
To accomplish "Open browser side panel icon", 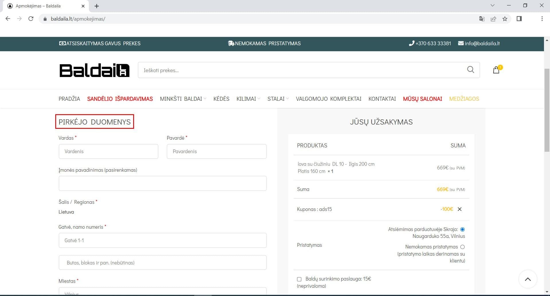I will (x=519, y=19).
